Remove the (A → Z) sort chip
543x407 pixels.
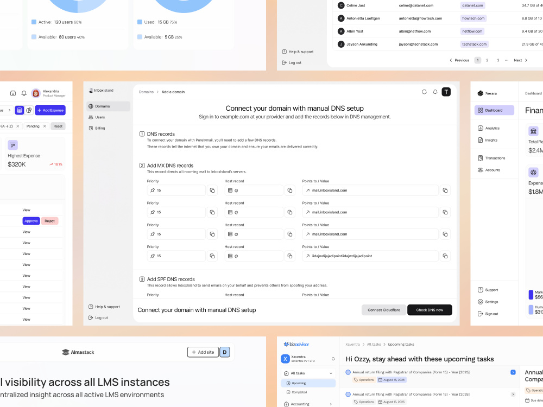18,126
